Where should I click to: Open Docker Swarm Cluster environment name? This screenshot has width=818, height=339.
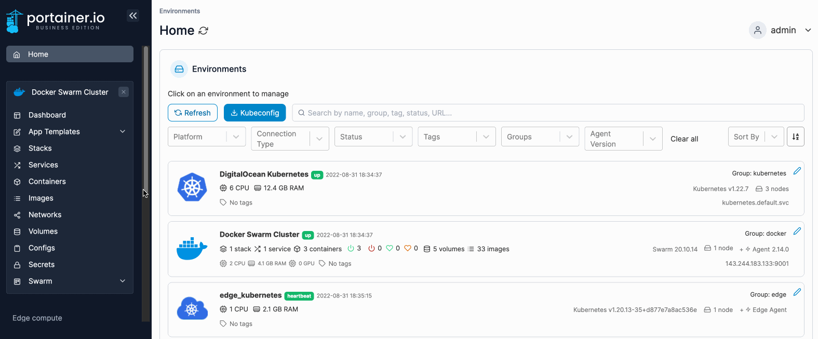pos(260,235)
